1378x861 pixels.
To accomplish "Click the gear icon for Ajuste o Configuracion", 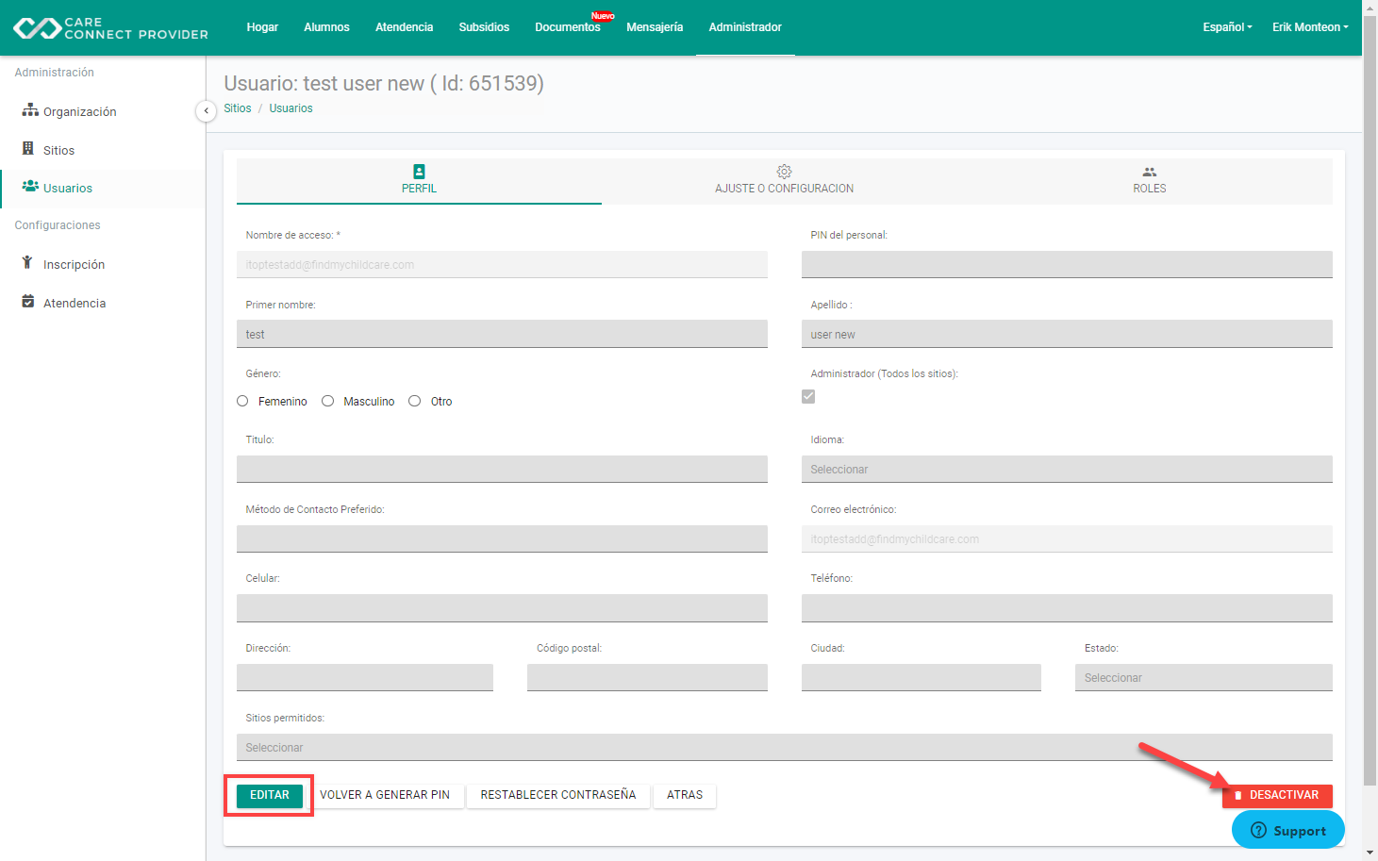I will tap(784, 172).
